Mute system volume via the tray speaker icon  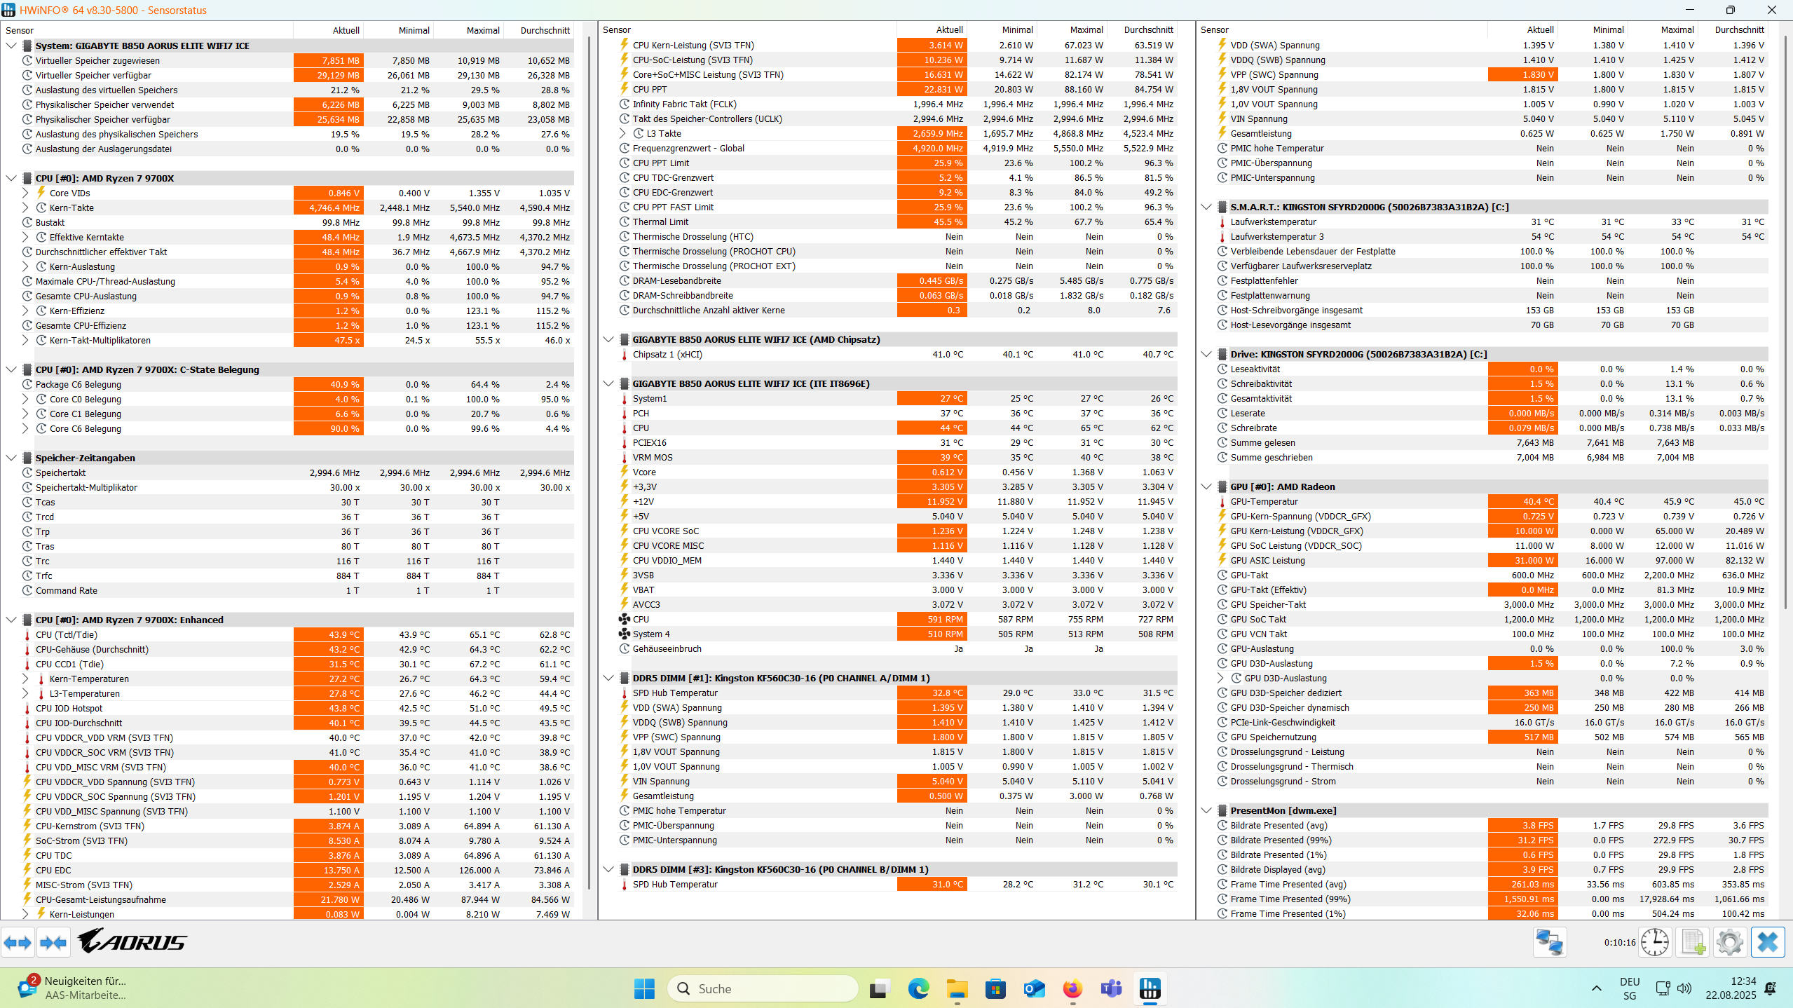click(x=1685, y=988)
